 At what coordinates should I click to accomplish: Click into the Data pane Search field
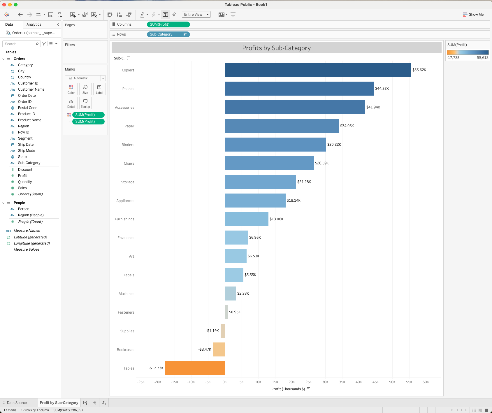coord(19,44)
